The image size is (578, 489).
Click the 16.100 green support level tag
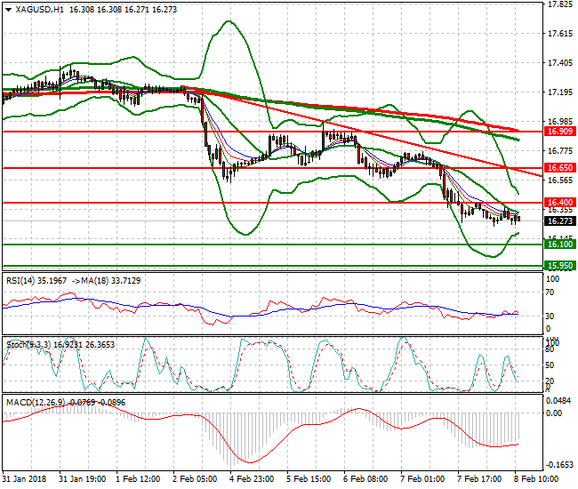click(558, 244)
